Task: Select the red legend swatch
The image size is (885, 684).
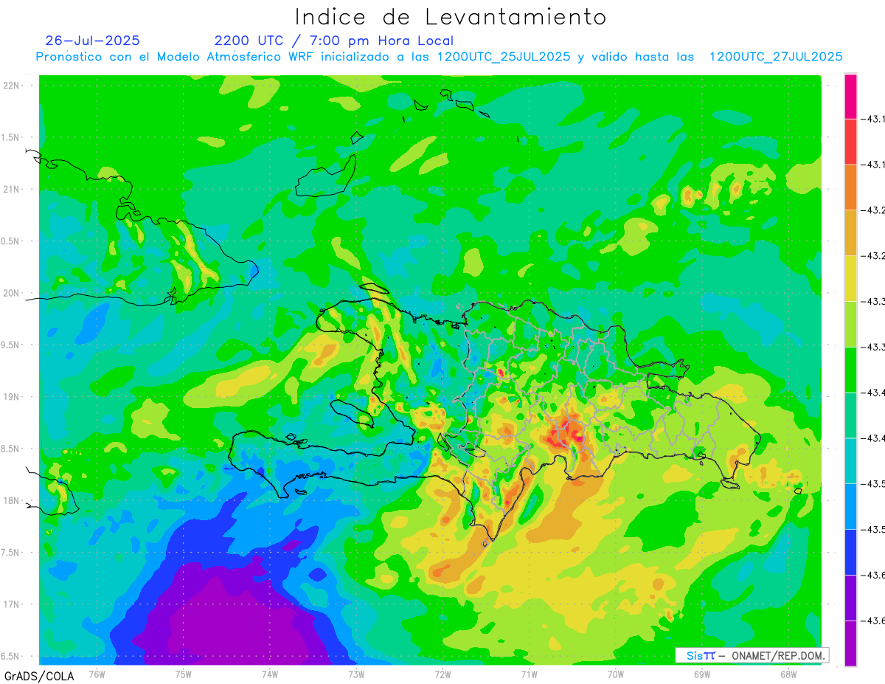Action: coord(850,142)
